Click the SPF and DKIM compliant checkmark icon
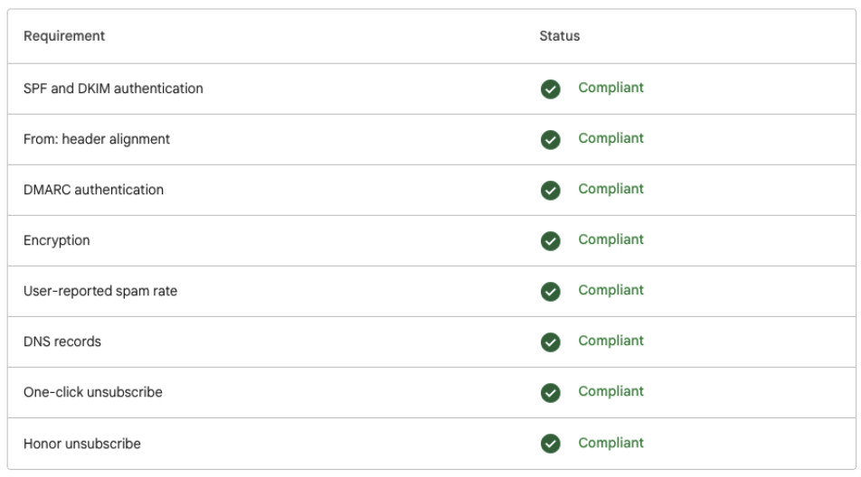 (x=550, y=89)
